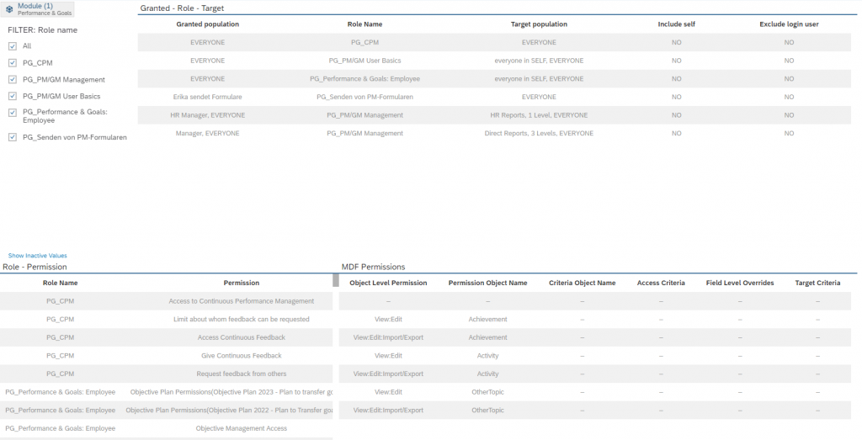
Task: Click the Show Inactive Values link
Action: pyautogui.click(x=37, y=256)
